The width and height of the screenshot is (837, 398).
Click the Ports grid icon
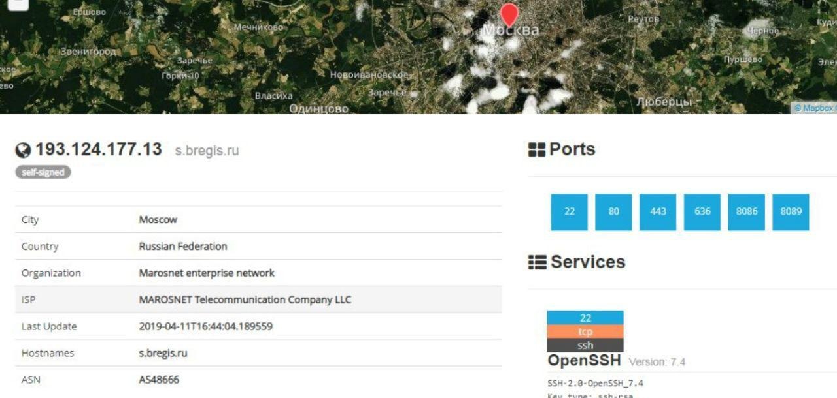[536, 150]
